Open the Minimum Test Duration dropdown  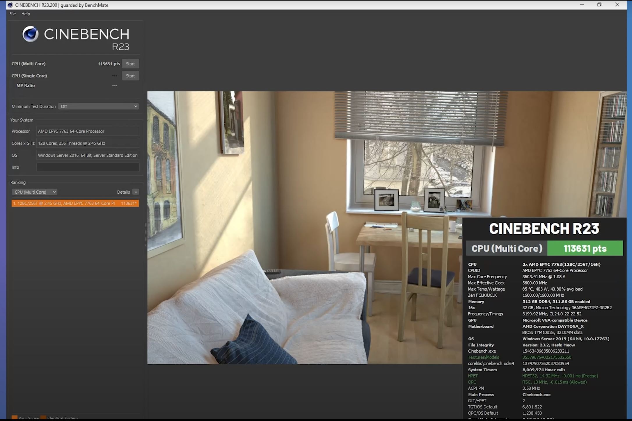pos(98,106)
